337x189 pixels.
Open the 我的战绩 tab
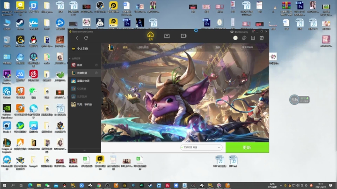pos(143,47)
